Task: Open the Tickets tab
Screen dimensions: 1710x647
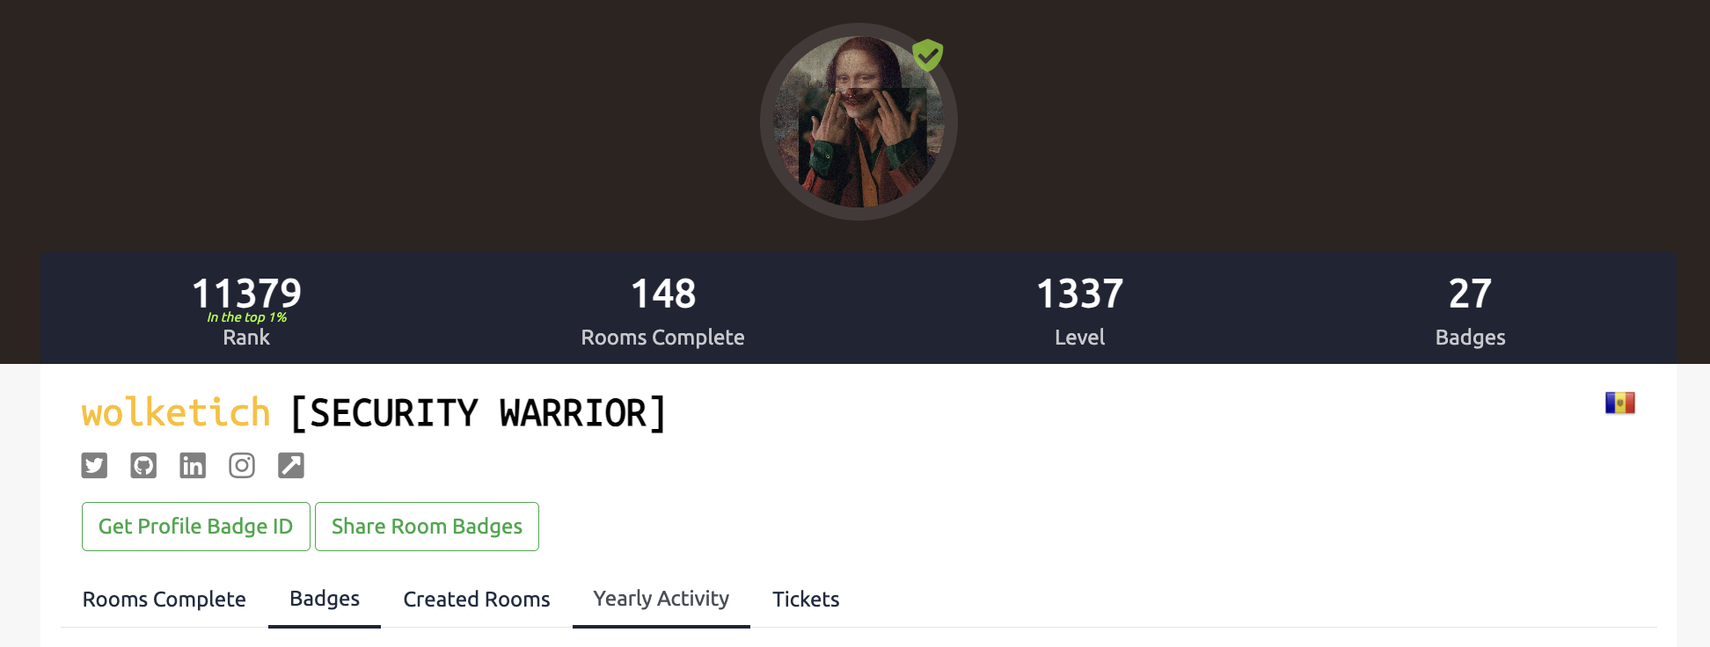Action: click(x=806, y=600)
